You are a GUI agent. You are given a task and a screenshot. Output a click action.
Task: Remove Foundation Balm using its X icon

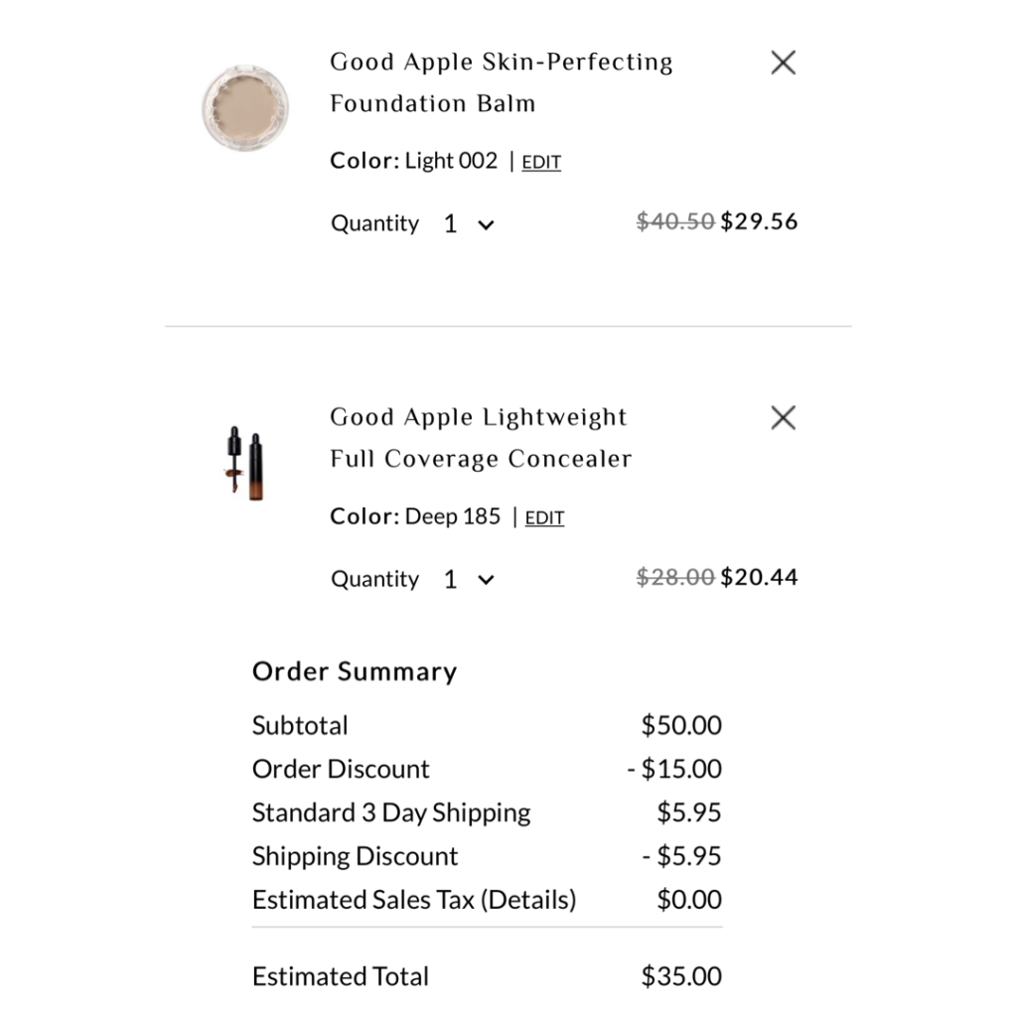[x=783, y=63]
